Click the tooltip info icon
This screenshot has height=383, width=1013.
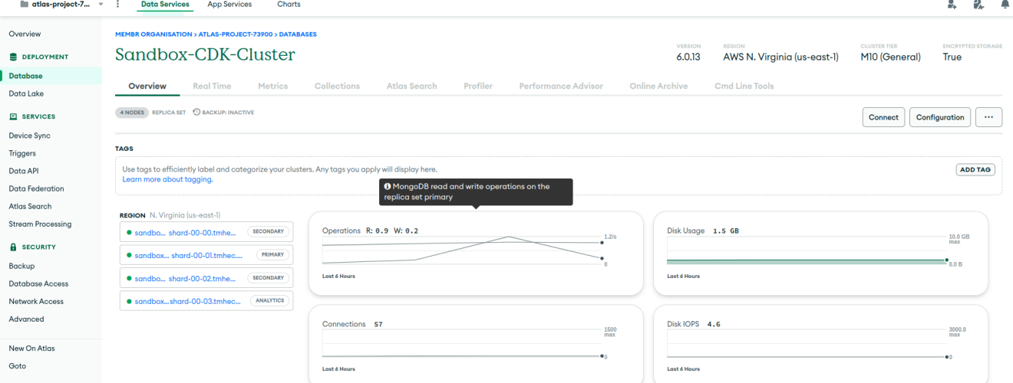click(388, 186)
